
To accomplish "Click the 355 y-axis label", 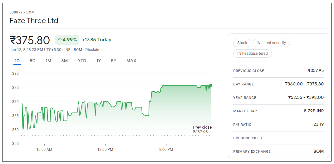I will tap(16, 144).
